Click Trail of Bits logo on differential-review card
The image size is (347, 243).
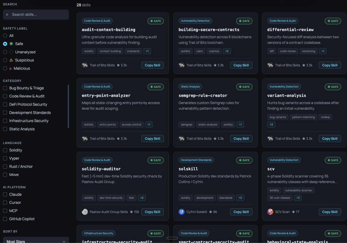pos(270,65)
